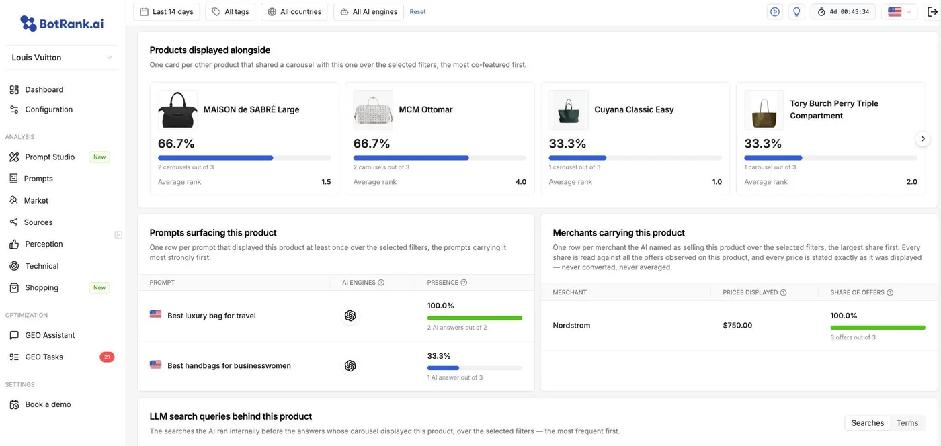
Task: Open the US flag language dropdown
Action: [900, 11]
